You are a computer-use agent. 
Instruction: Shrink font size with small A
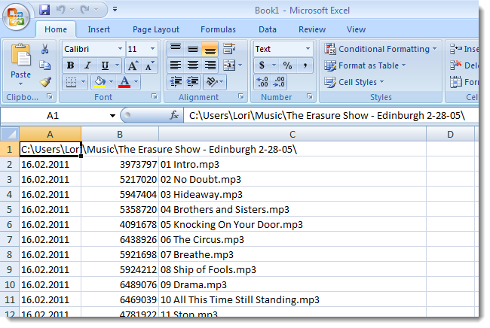[x=149, y=65]
